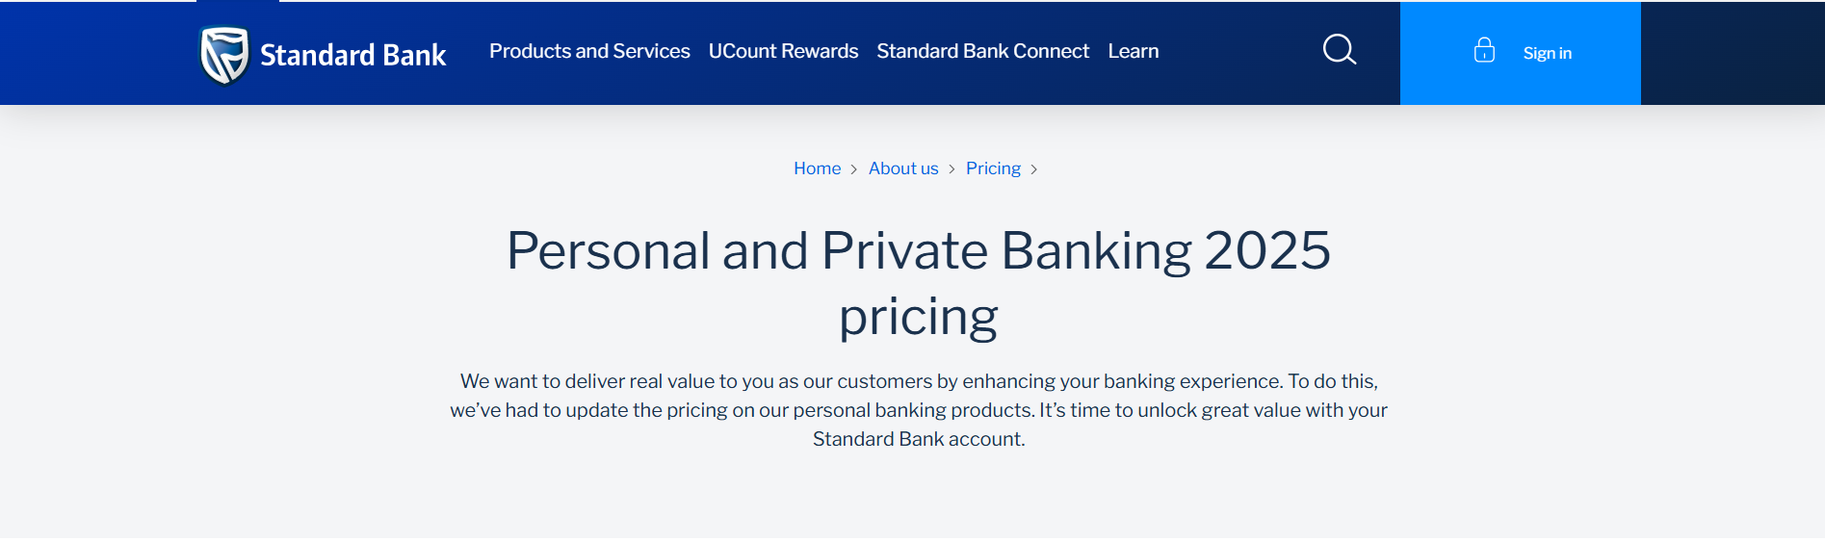Open the Products and Services menu

coord(589,51)
